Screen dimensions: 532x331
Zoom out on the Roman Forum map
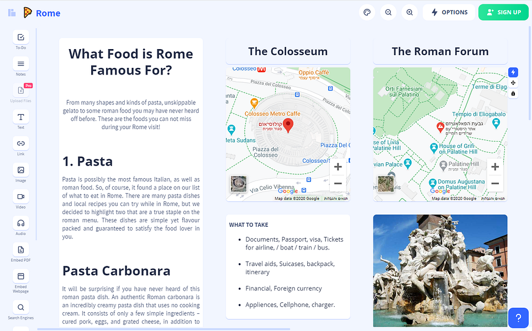pyautogui.click(x=495, y=183)
